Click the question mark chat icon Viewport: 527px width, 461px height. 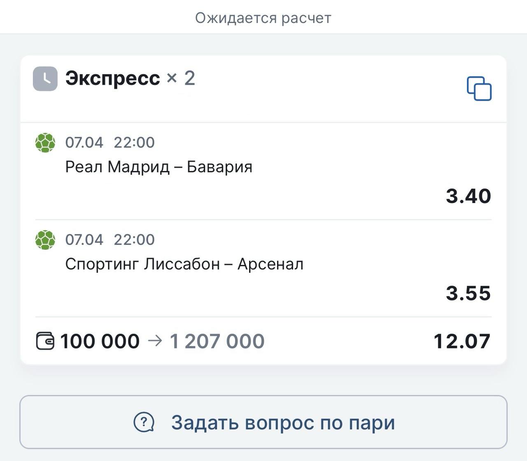144,422
